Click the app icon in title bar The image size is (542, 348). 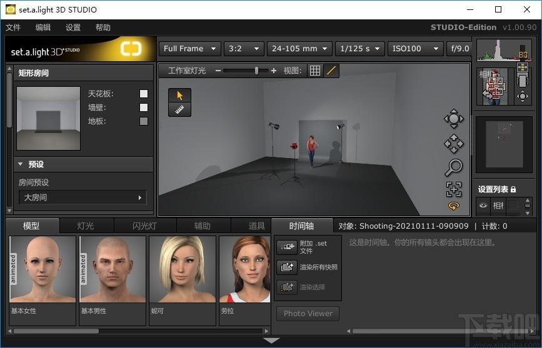pyautogui.click(x=11, y=9)
